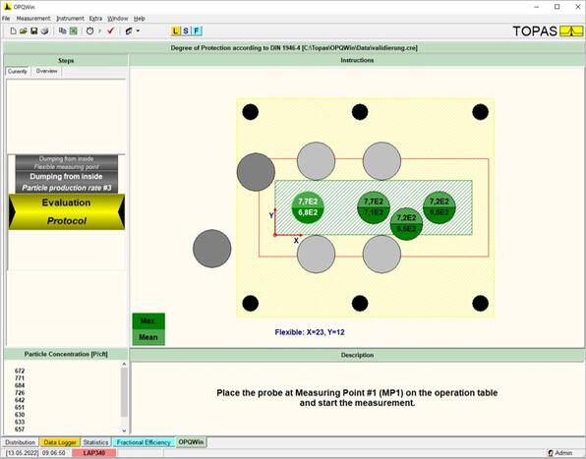The width and height of the screenshot is (586, 459).
Task: Click the Print icon in the toolbar
Action: (x=45, y=31)
